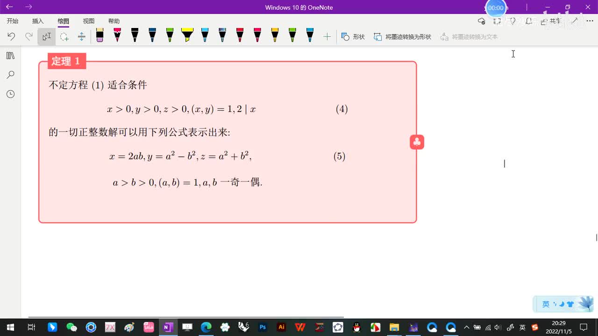Expand hidden system tray icons

click(466, 327)
